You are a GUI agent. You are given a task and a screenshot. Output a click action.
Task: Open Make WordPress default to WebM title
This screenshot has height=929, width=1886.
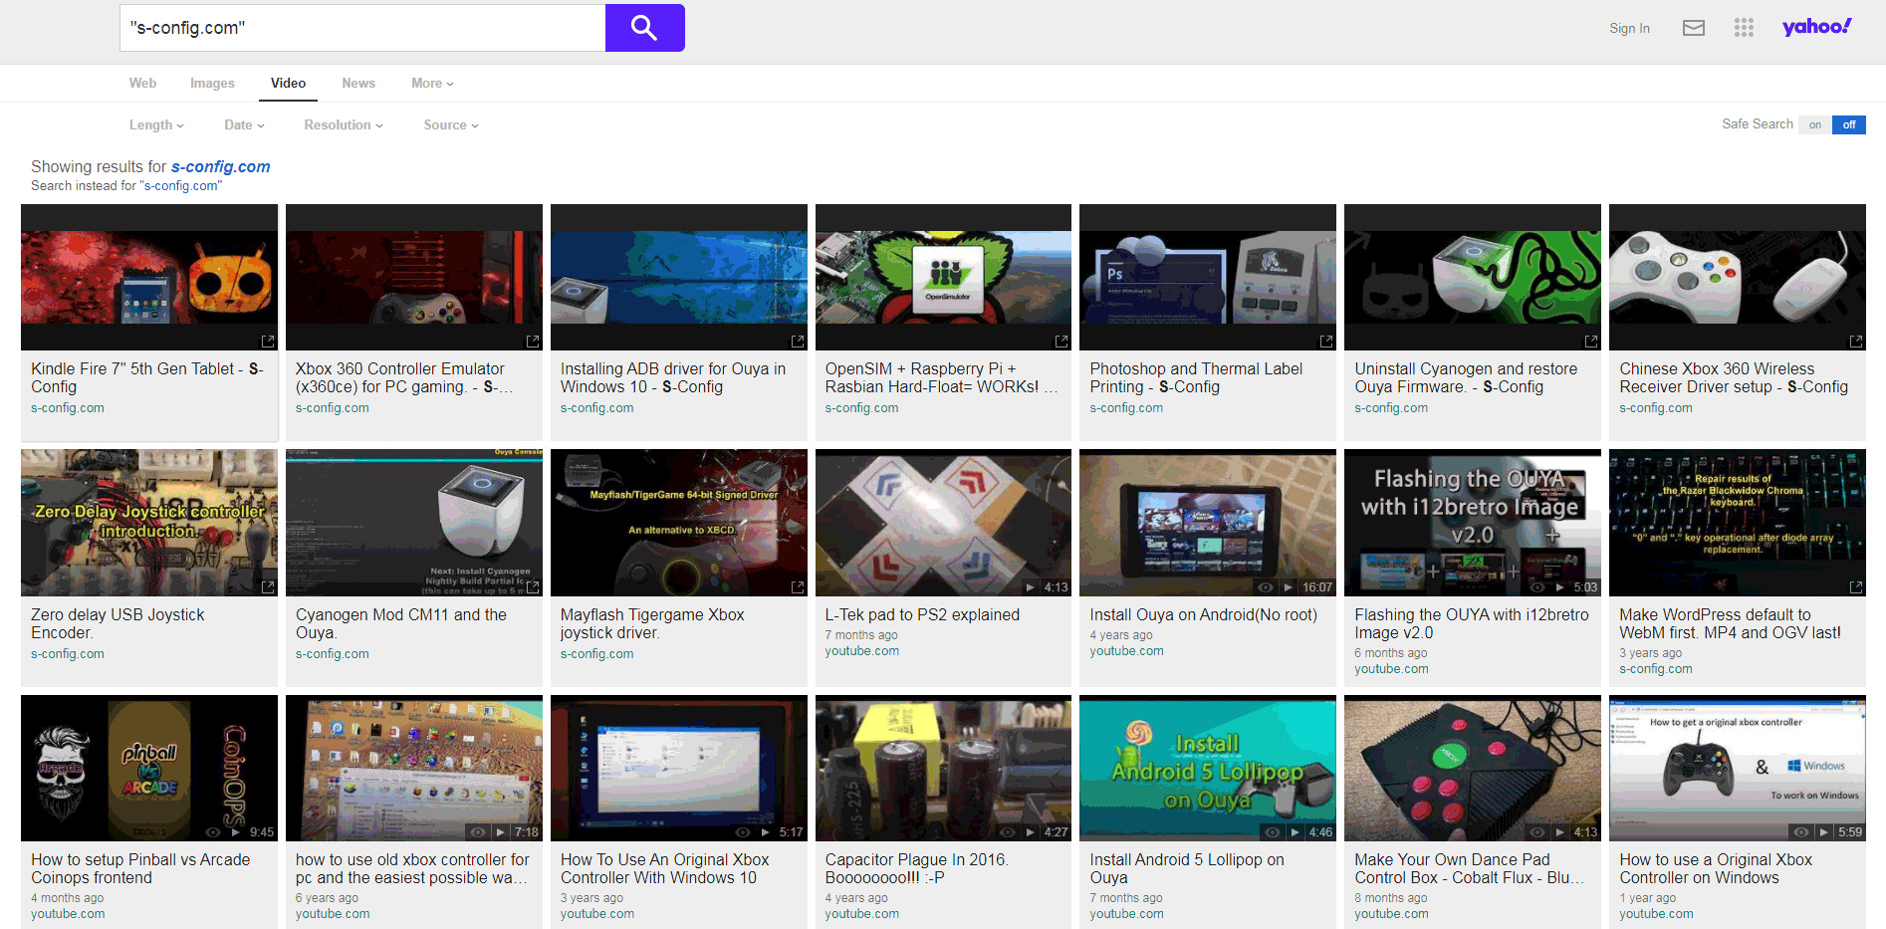click(1730, 623)
